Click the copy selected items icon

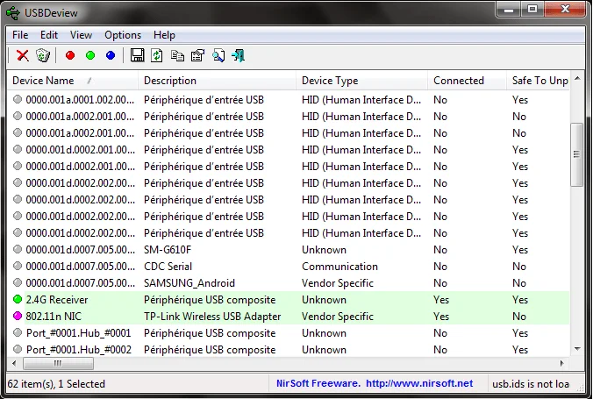coord(178,56)
